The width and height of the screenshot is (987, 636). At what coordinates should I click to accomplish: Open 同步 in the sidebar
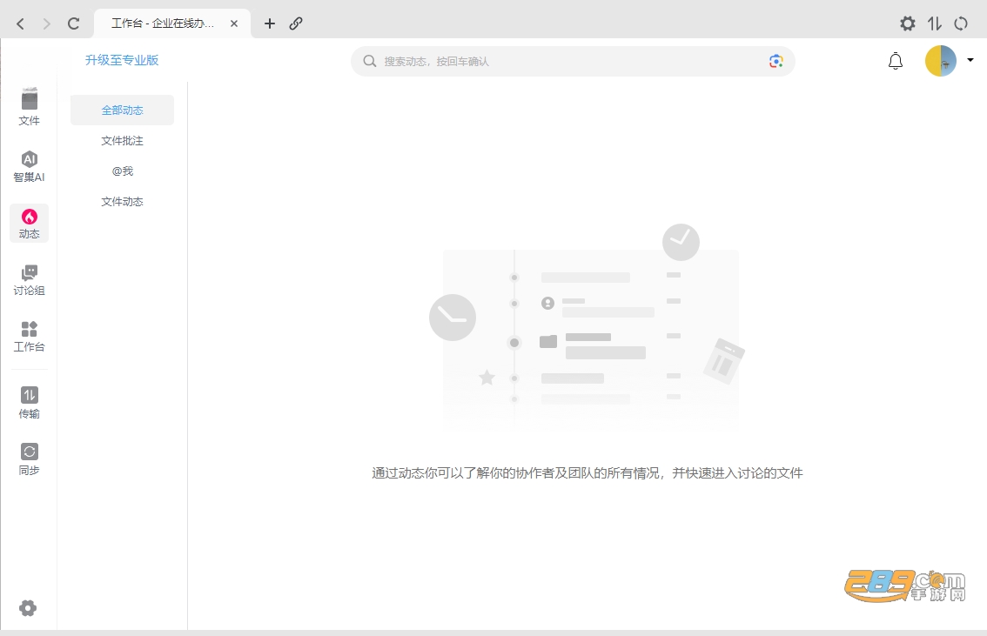coord(29,459)
